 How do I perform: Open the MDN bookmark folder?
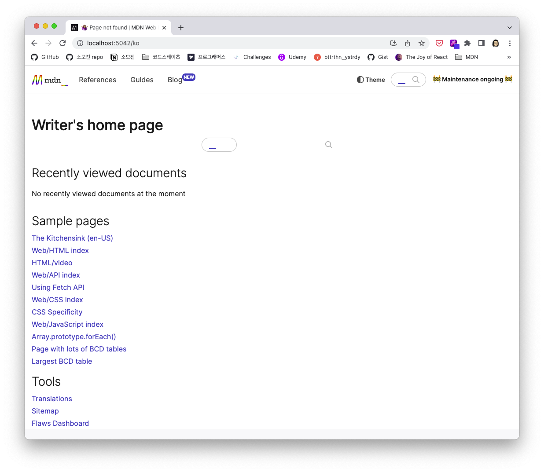[467, 57]
